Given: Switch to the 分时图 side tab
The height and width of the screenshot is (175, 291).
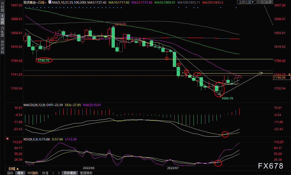Looking at the screenshot, I should (x=2, y=7).
